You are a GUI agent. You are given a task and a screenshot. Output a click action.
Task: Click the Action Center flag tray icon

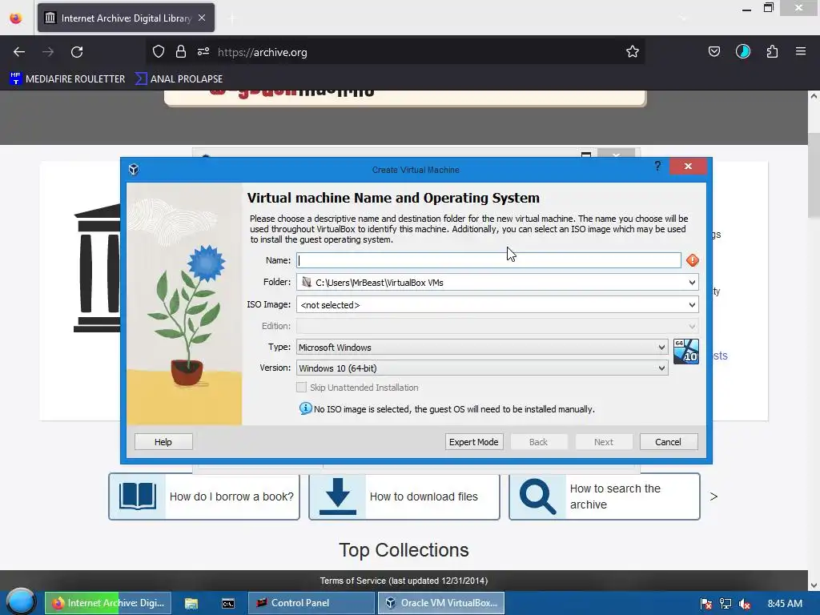(706, 604)
